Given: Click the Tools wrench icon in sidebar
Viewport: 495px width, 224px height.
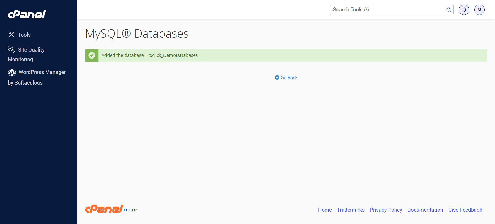Looking at the screenshot, I should pyautogui.click(x=11, y=35).
